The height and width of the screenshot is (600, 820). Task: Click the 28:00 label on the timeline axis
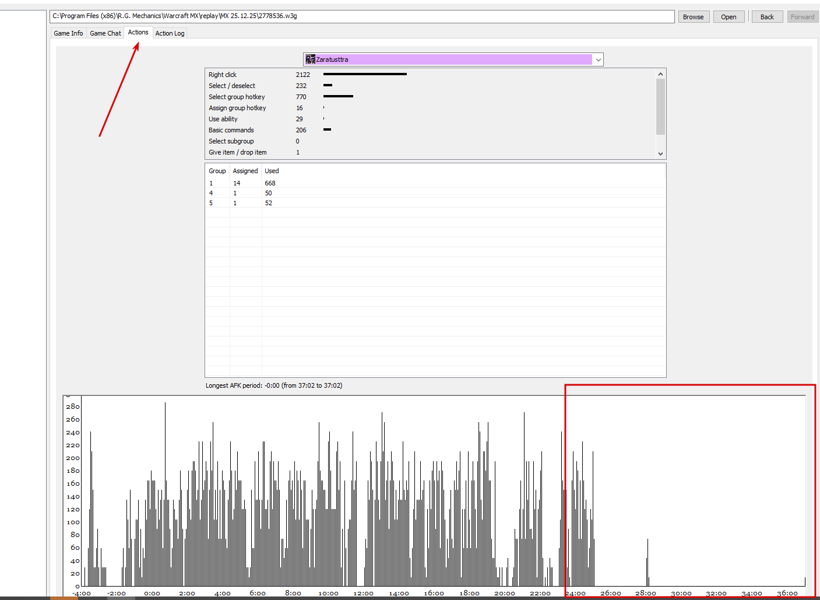coord(646,594)
